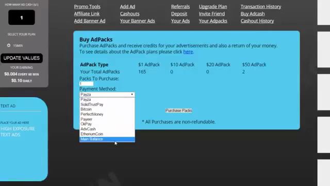Screen dimensions: 330x186
Task: Open the Promo Tools link
Action: (87, 7)
